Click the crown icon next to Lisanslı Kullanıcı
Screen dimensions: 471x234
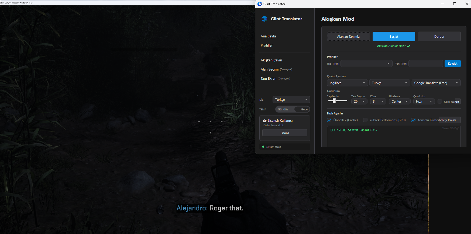(x=264, y=121)
